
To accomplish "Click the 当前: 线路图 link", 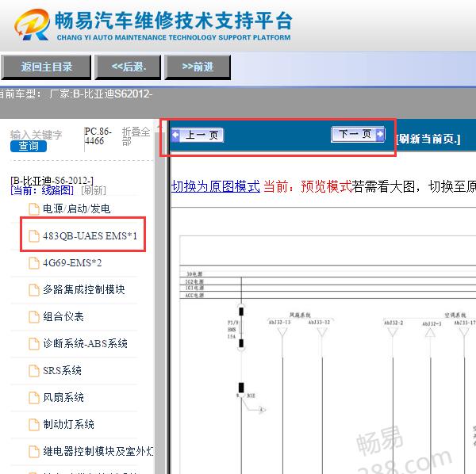I will pyautogui.click(x=42, y=190).
